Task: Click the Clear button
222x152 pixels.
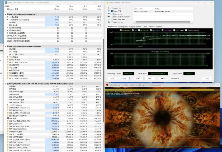Action: click(138, 79)
